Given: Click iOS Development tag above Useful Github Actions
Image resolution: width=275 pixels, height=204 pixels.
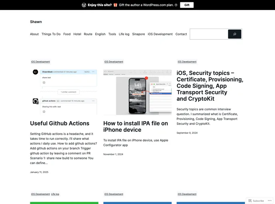Looking at the screenshot, I should coord(40,62).
